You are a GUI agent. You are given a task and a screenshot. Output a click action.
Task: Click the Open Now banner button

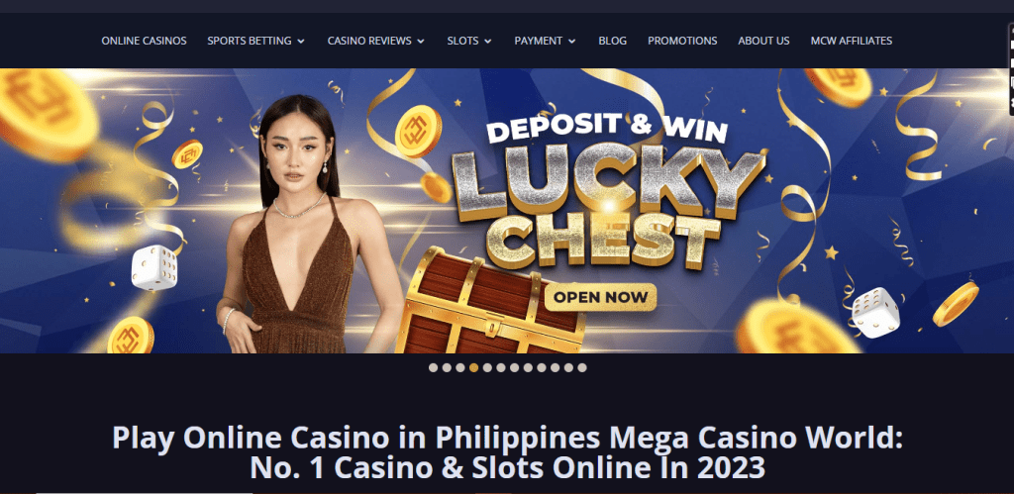tap(601, 297)
